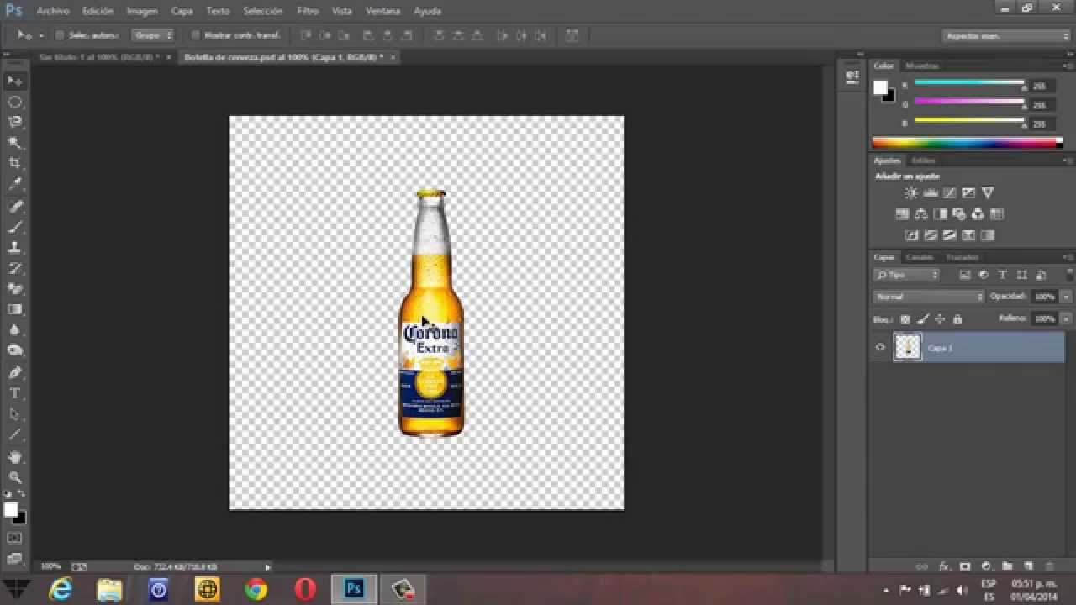
Task: Select the Eraser tool
Action: [x=15, y=289]
